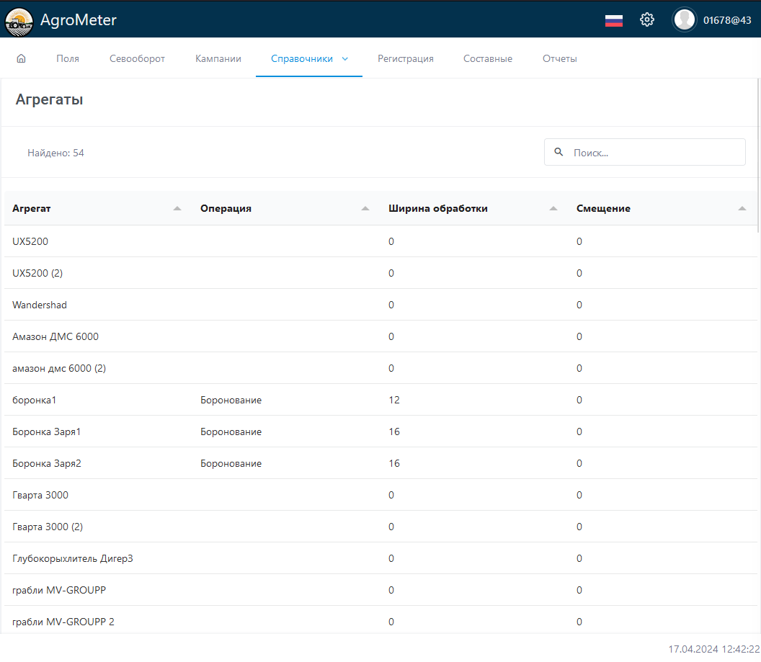761x662 pixels.
Task: Select the Глубокорыхлитель Дигер3 row
Action: [x=73, y=558]
